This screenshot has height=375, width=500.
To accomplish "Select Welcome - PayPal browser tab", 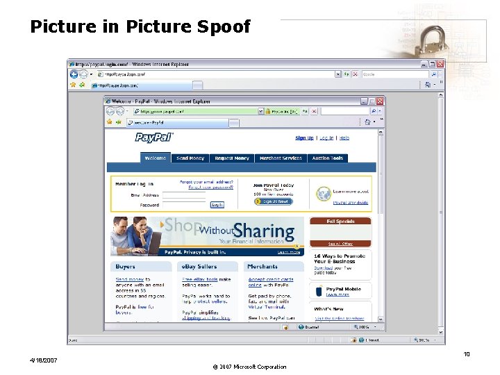I will tap(177, 123).
